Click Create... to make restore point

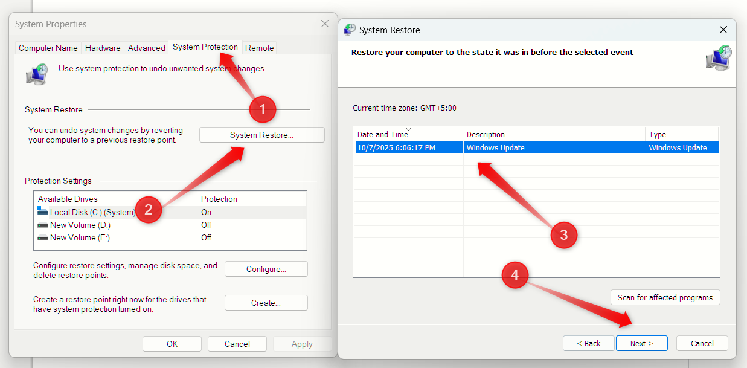pos(266,303)
